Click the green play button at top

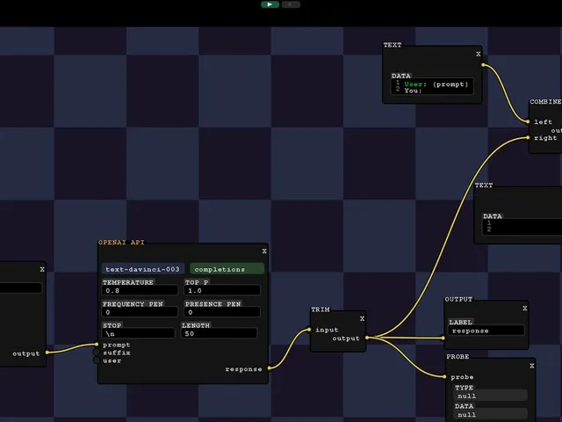click(270, 4)
